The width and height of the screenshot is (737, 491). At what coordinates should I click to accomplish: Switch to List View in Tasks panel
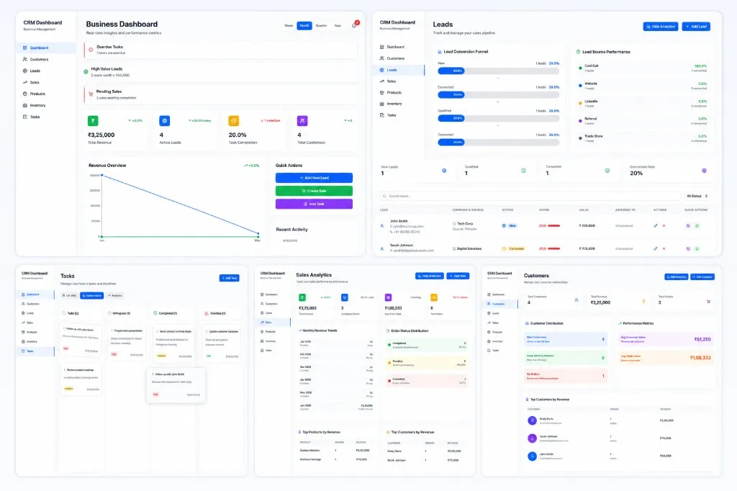click(70, 295)
